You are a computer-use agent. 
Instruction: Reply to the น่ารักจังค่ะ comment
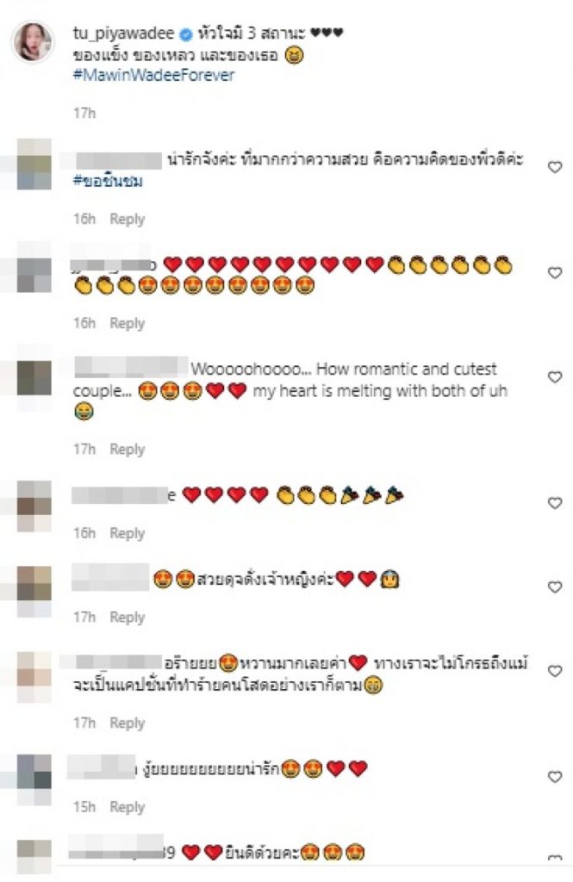(128, 219)
